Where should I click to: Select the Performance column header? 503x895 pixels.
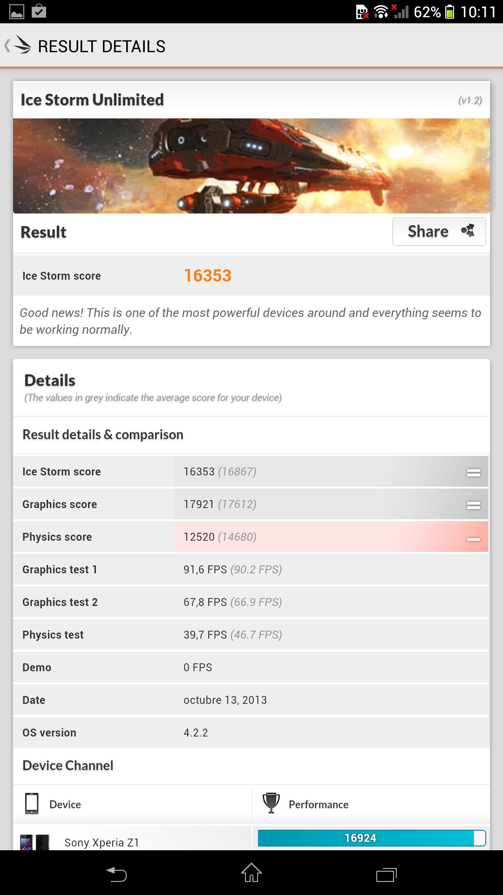point(319,805)
